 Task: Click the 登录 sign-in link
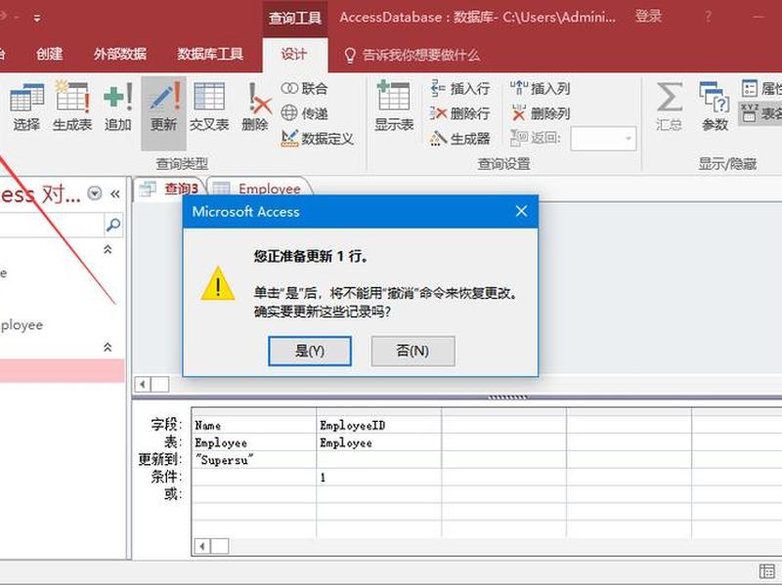pos(648,17)
